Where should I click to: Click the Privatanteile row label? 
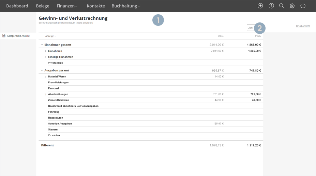56,63
